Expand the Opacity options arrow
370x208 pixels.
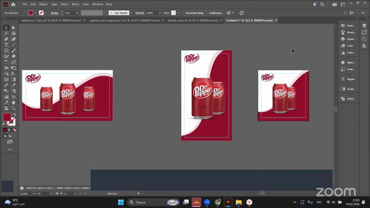click(x=160, y=13)
